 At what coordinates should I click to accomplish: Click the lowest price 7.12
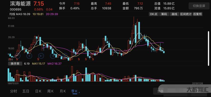140,4
